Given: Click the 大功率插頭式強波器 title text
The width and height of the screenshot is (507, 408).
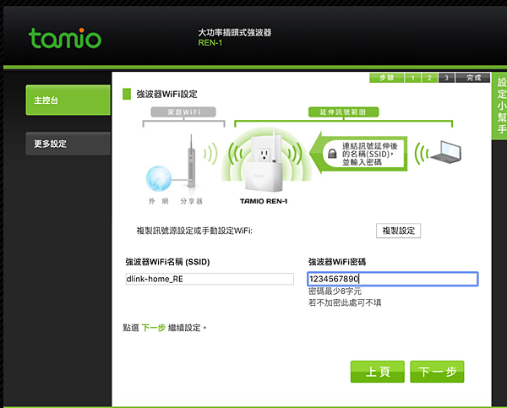Looking at the screenshot, I should point(235,32).
